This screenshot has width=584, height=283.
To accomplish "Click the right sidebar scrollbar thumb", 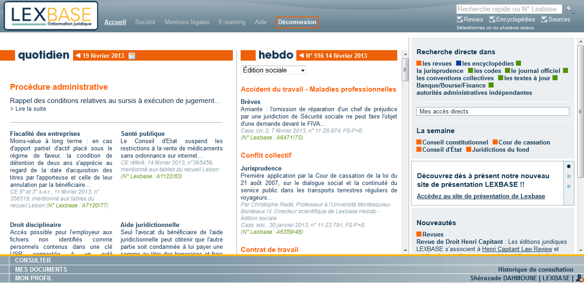I will [x=580, y=112].
